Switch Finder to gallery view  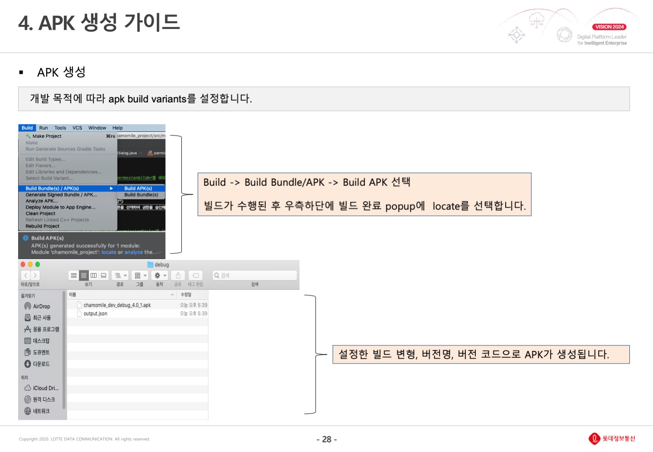103,275
